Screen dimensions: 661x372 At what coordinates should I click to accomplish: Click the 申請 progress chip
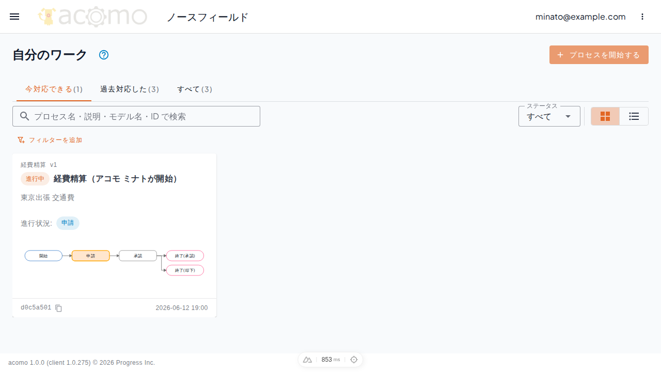[x=68, y=223]
